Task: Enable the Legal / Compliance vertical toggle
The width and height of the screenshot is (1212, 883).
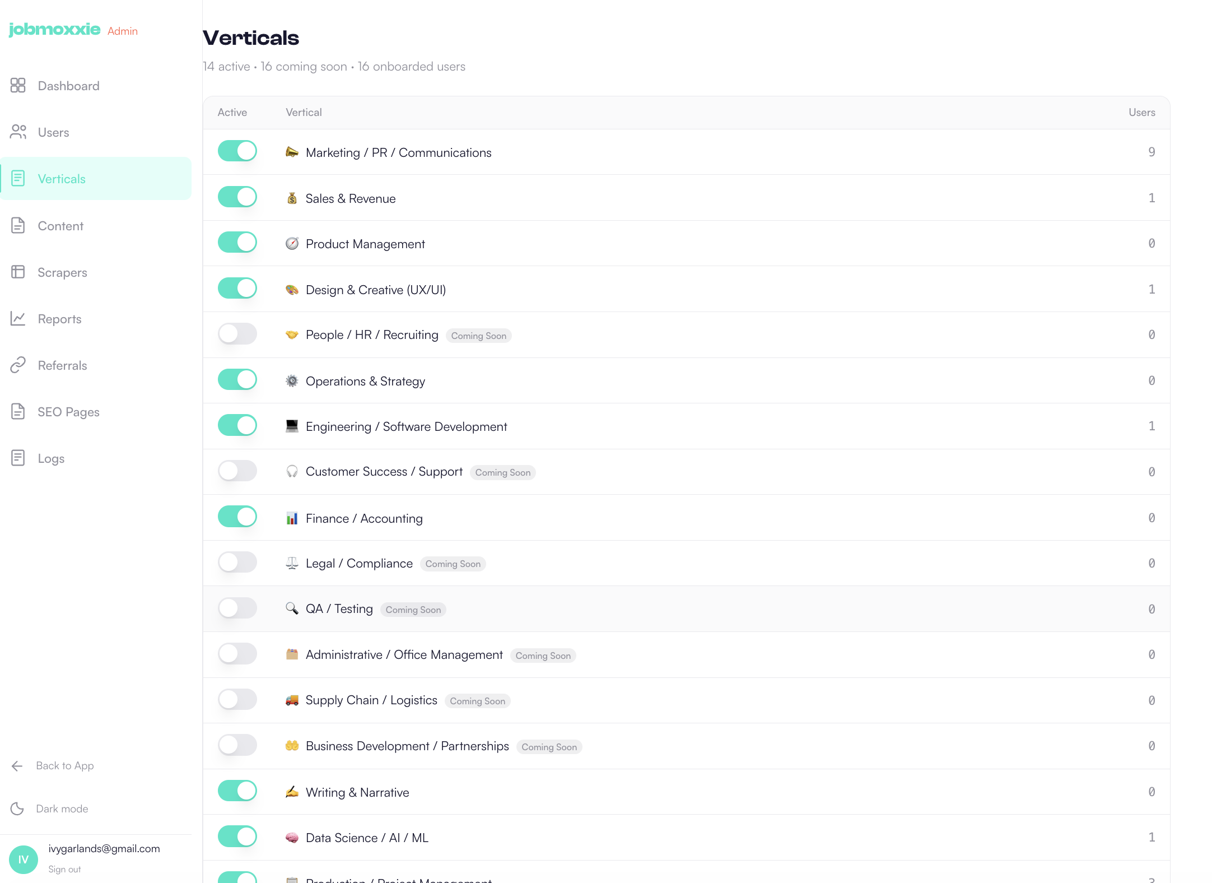Action: [237, 563]
